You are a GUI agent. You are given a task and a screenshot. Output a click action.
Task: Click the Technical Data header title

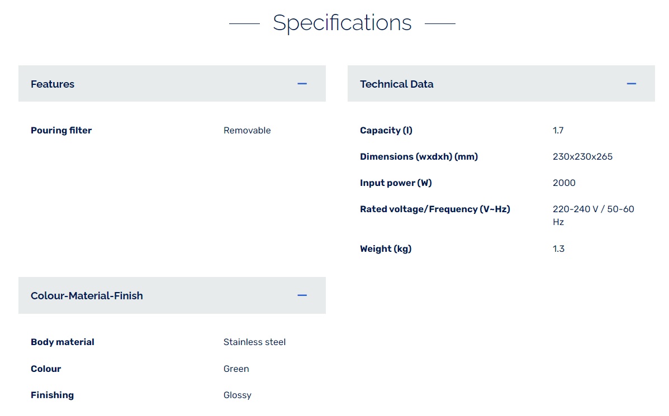click(x=396, y=84)
